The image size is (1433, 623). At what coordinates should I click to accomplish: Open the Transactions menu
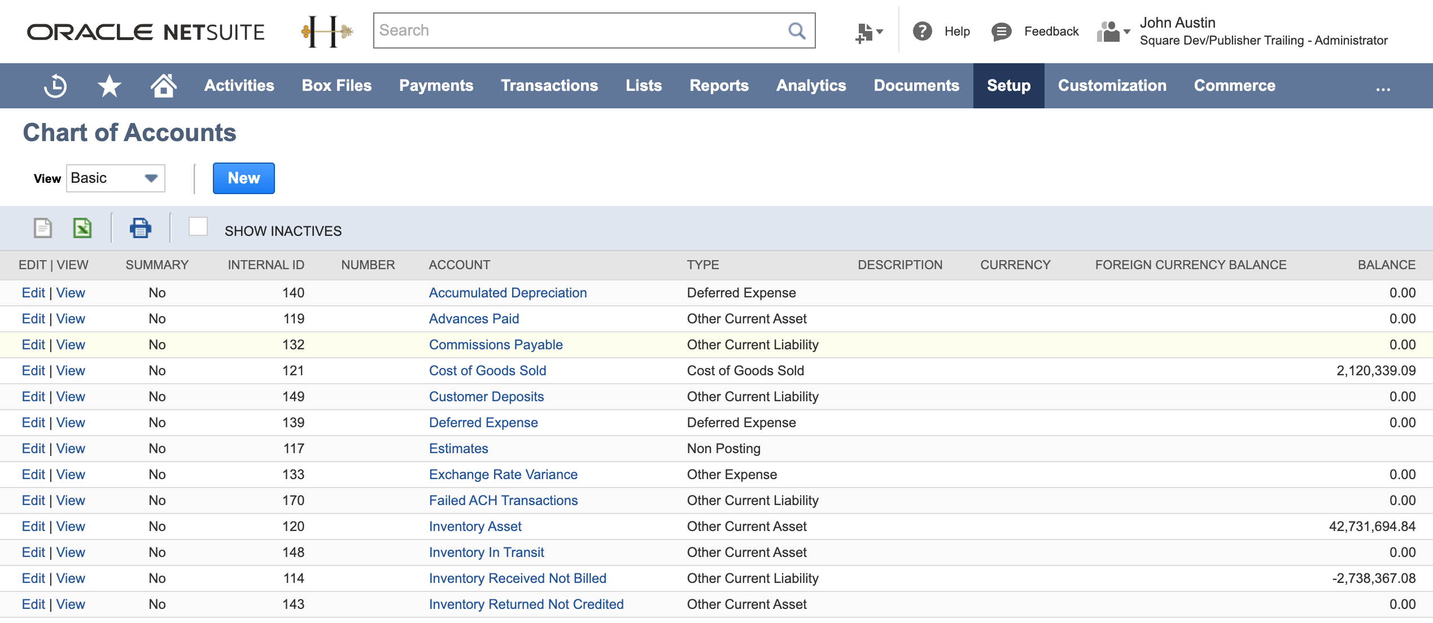coord(549,86)
